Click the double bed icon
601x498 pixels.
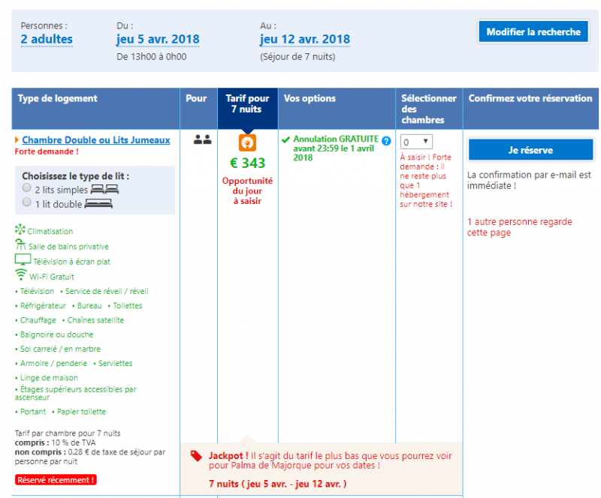coord(98,204)
